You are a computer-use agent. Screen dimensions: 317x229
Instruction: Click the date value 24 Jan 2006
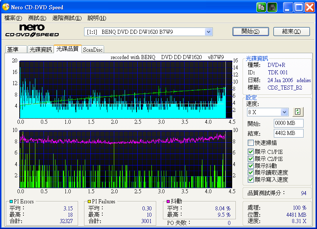tap(280, 80)
